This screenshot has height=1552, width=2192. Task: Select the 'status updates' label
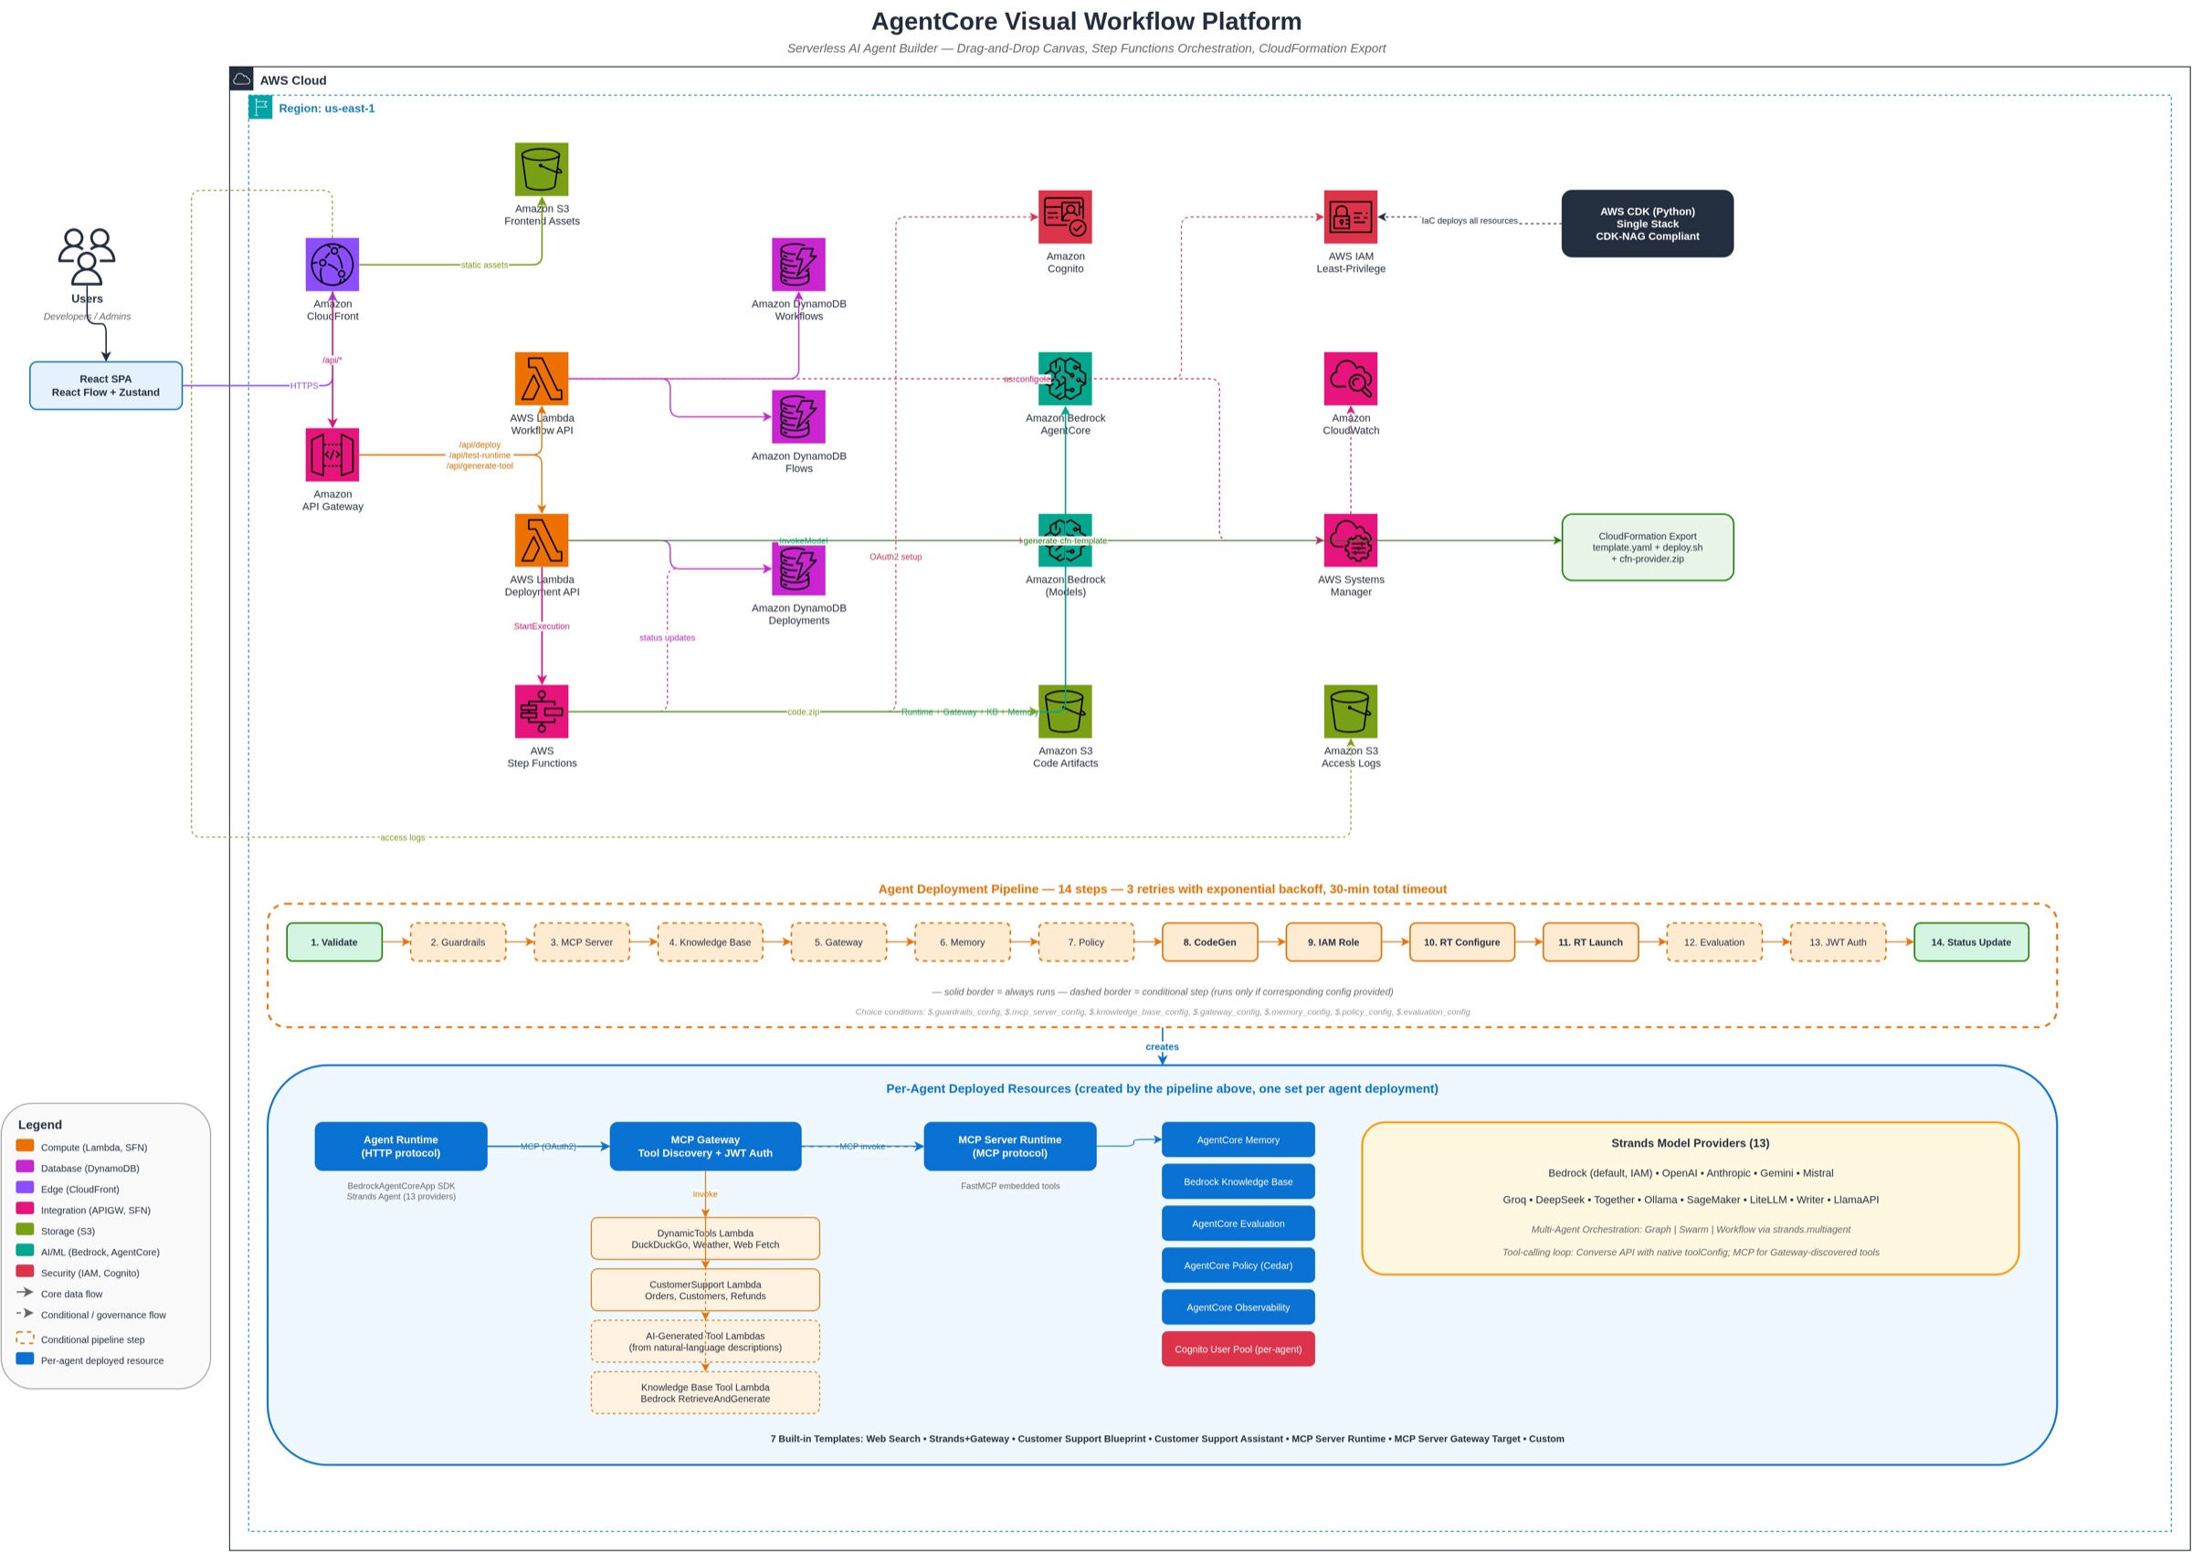pos(667,637)
